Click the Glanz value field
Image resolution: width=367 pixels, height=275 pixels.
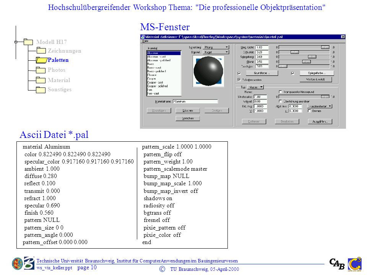(x=262, y=62)
